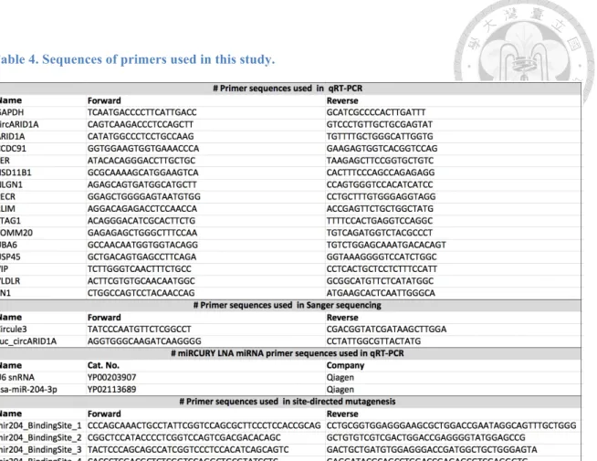Click reverse sequence ATGAAGCACTCAATTGGGCA
Screen dimensions: 597x461
click(381, 293)
